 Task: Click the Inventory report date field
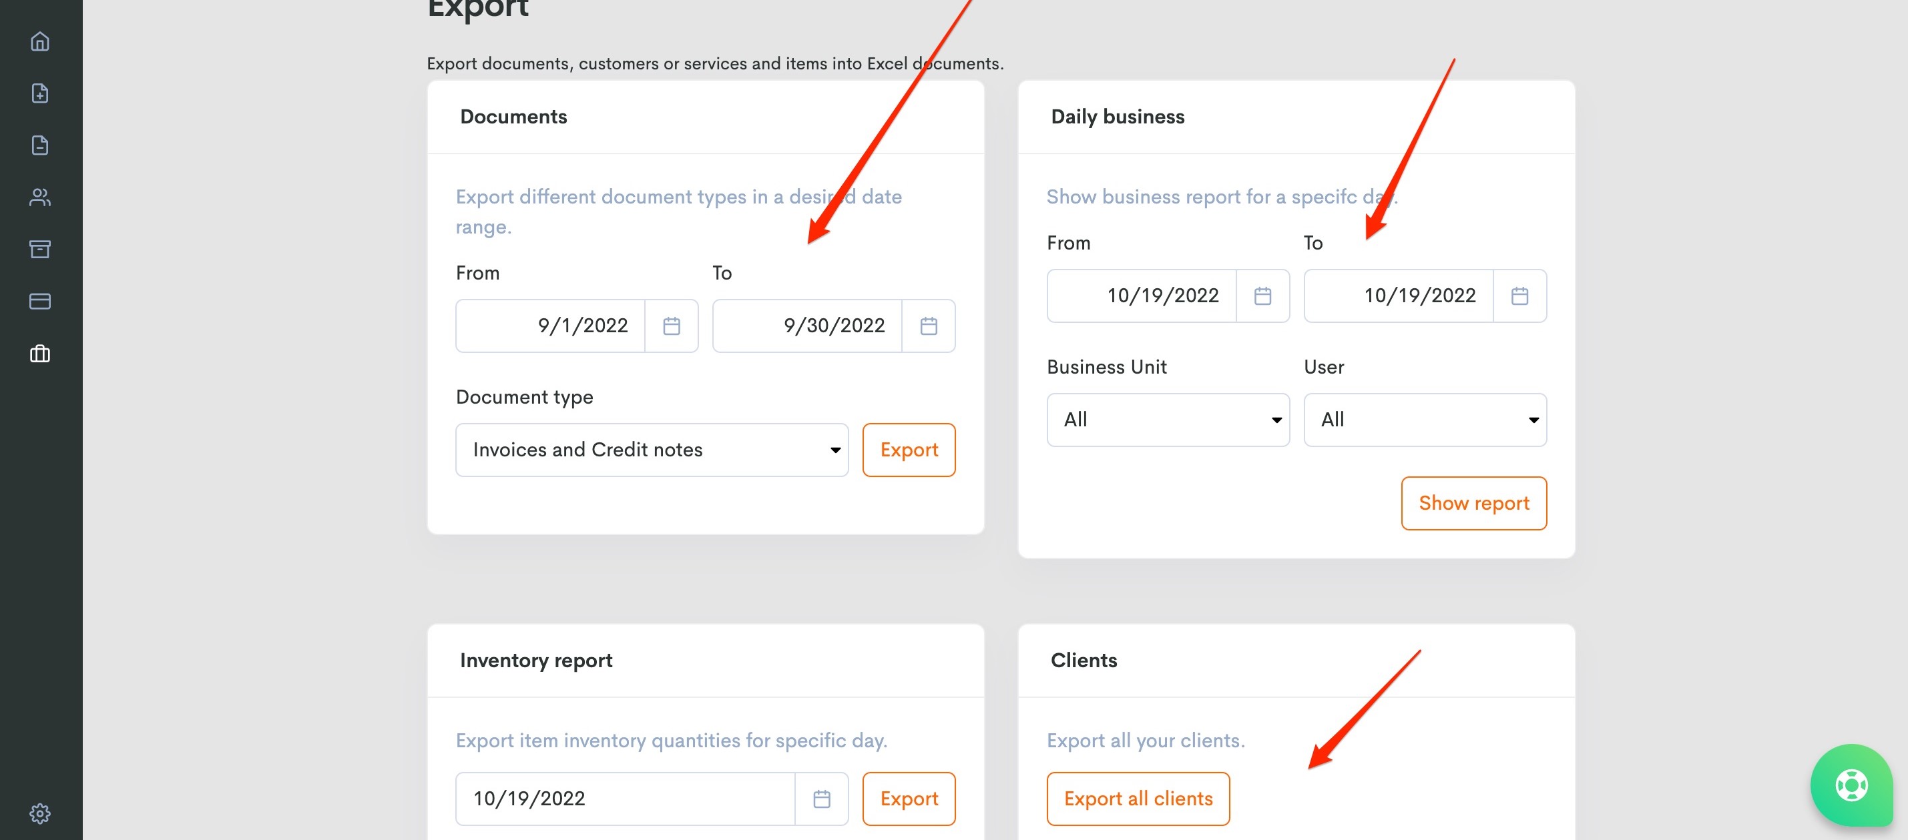(x=625, y=799)
